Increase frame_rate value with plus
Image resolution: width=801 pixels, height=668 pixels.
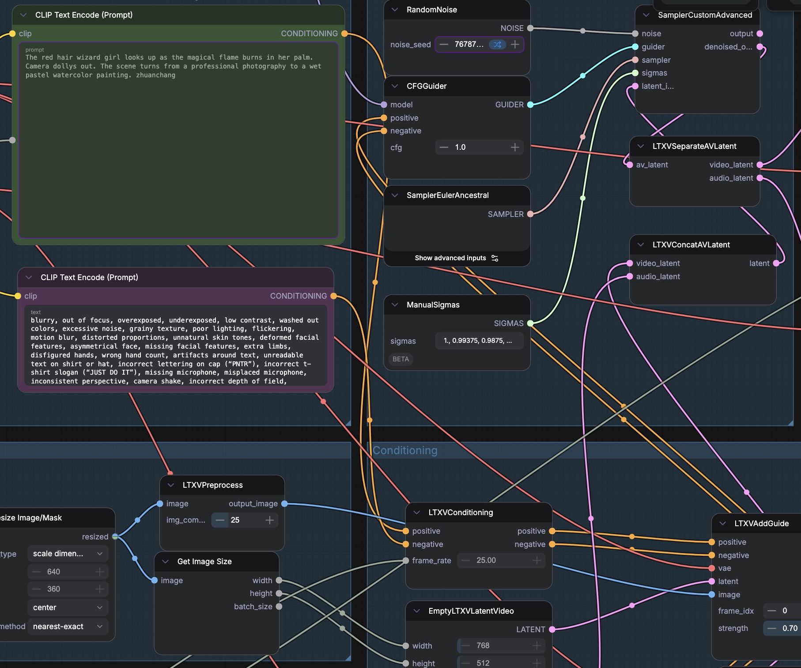point(537,560)
